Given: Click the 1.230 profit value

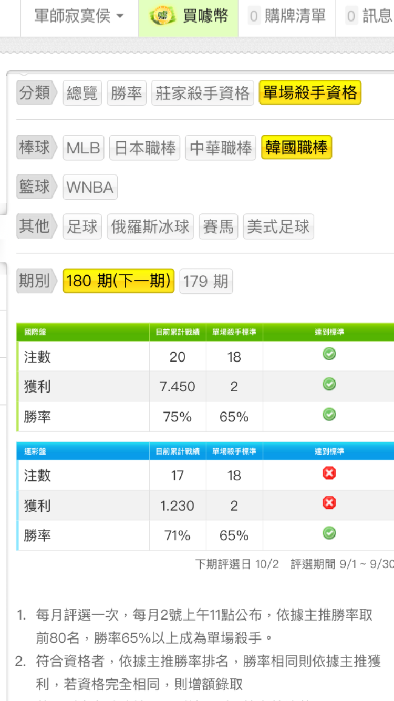Looking at the screenshot, I should (x=178, y=506).
